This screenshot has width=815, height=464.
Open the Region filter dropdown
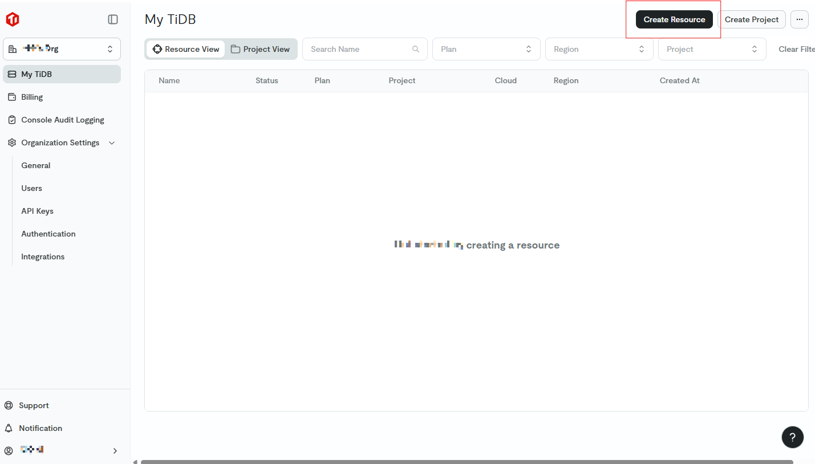599,49
